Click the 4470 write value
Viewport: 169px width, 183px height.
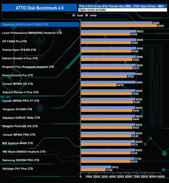click(120, 85)
